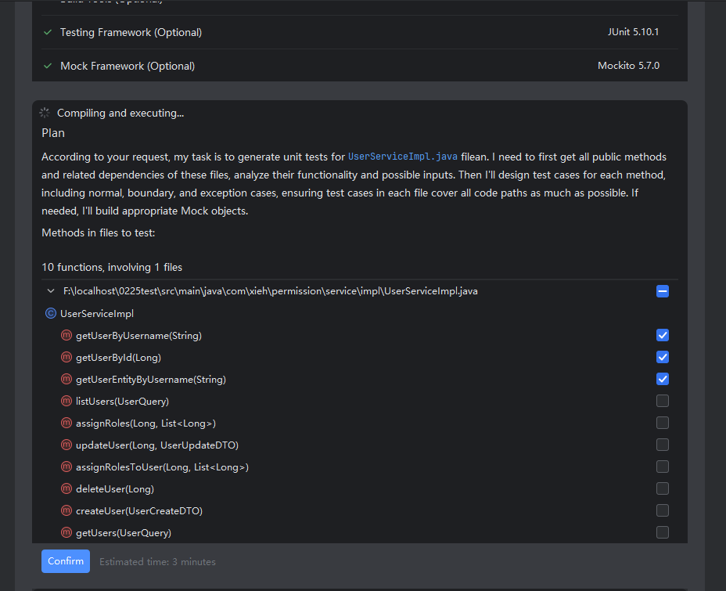726x591 pixels.
Task: Check the updateUser(Long, UserUpdateDTO) checkbox
Action: click(x=663, y=445)
